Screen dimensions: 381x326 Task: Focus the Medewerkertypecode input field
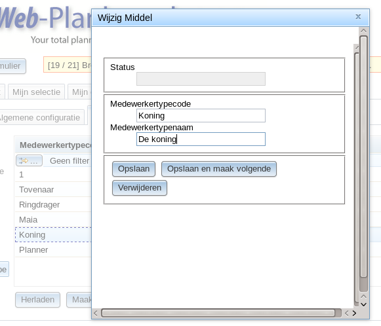pos(201,115)
